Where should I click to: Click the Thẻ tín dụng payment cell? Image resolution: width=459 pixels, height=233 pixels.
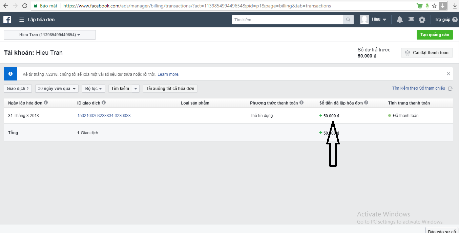coord(261,116)
